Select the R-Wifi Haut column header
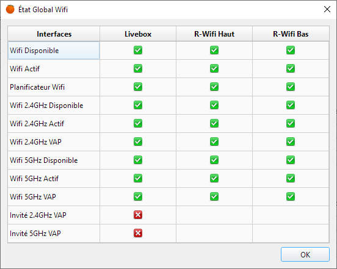The image size is (337, 269). 214,34
